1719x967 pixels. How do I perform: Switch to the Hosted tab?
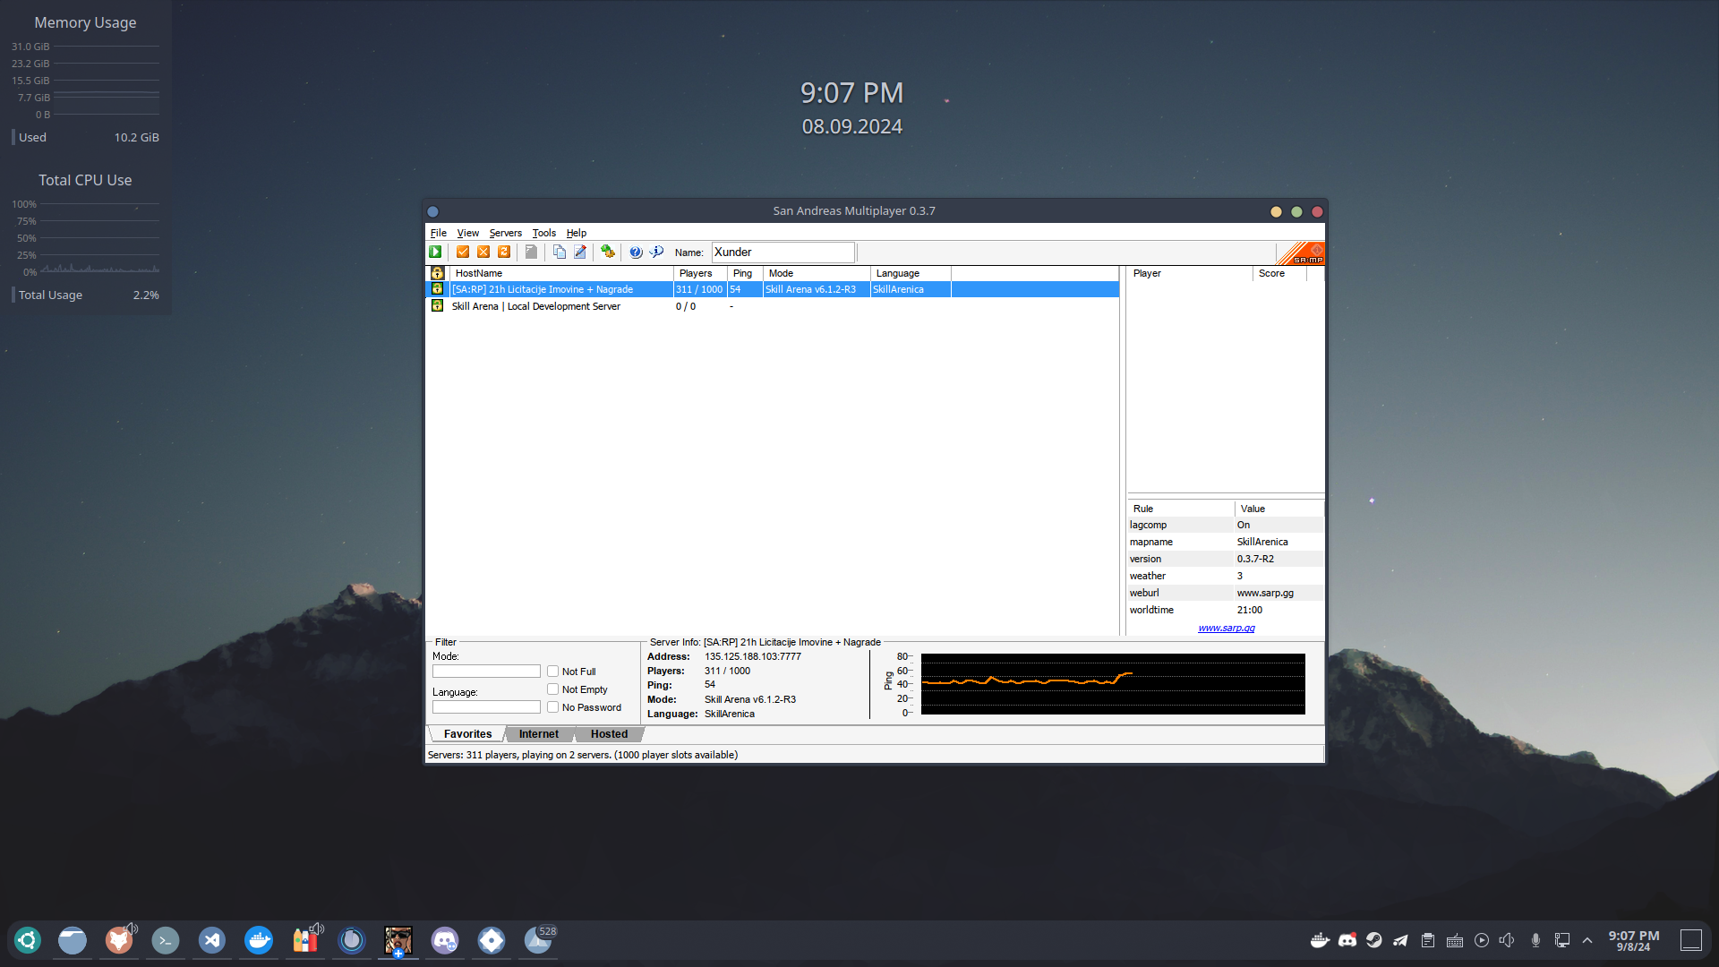point(610,734)
